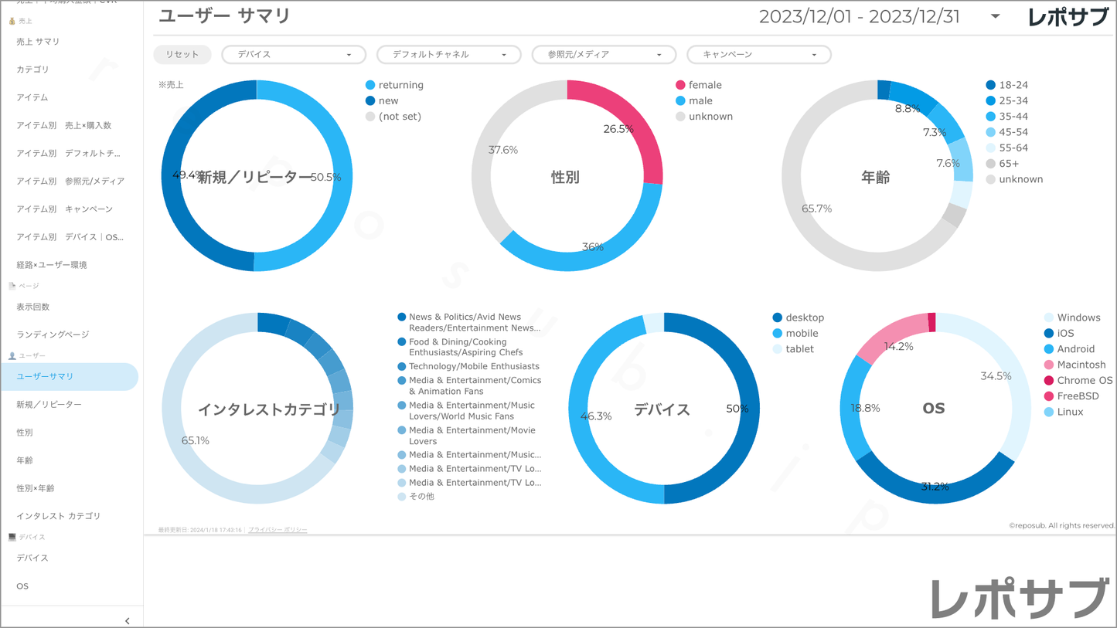Click the 18-24 legend color dot
1117x628 pixels.
click(x=991, y=85)
